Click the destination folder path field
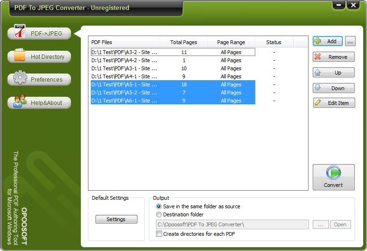This screenshot has height=251, width=367. tap(232, 224)
